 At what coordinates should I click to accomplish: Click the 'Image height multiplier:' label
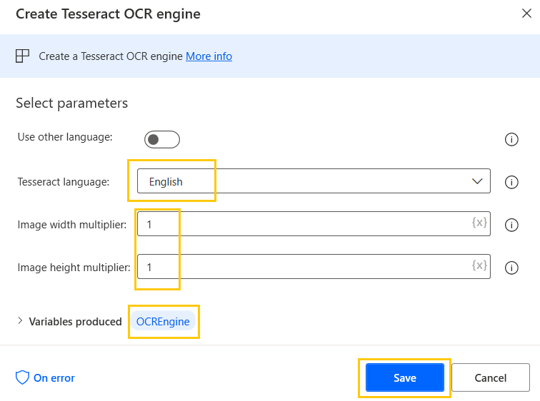[x=74, y=268]
